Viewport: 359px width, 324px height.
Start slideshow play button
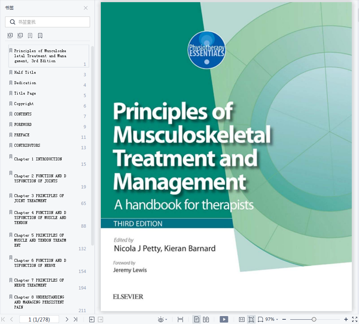[x=224, y=319]
